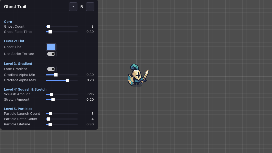The height and width of the screenshot is (153, 272).
Task: Click the plus button to increase level
Action: pos(90,7)
